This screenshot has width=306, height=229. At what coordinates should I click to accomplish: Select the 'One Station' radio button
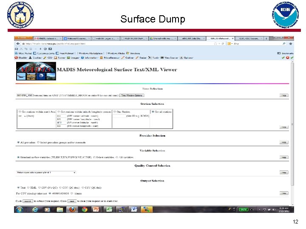click(115, 112)
